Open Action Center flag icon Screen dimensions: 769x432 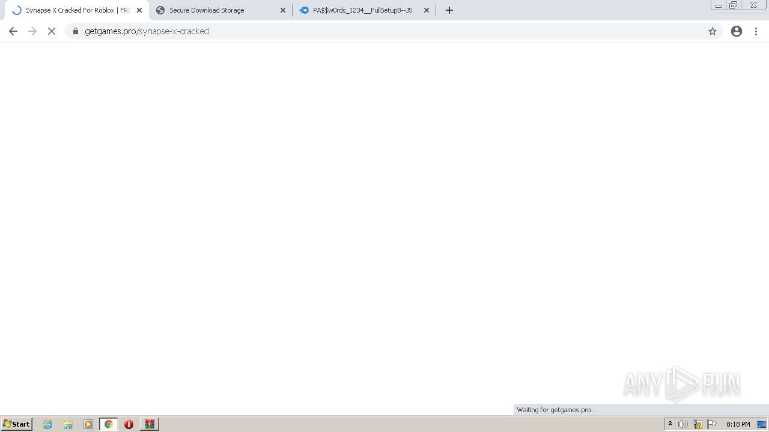[x=712, y=424]
